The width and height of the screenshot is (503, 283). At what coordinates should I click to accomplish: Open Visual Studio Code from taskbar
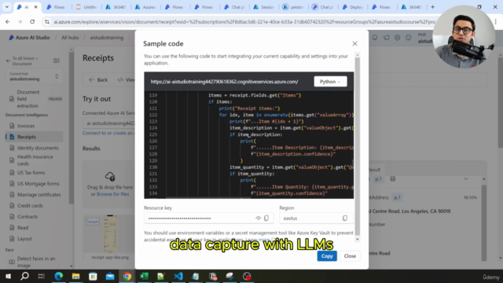178,276
